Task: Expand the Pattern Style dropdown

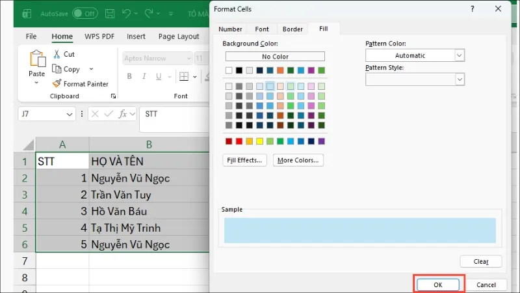Action: 460,79
